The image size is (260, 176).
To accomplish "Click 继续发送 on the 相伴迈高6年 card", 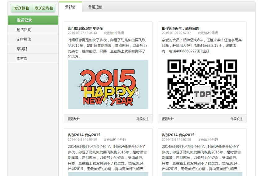I will coord(236,119).
